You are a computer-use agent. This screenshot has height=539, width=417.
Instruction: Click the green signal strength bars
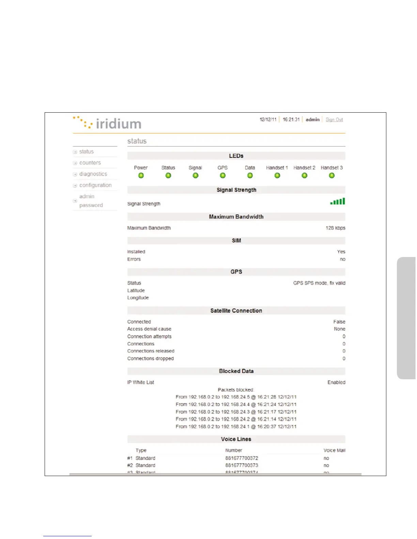click(x=338, y=201)
